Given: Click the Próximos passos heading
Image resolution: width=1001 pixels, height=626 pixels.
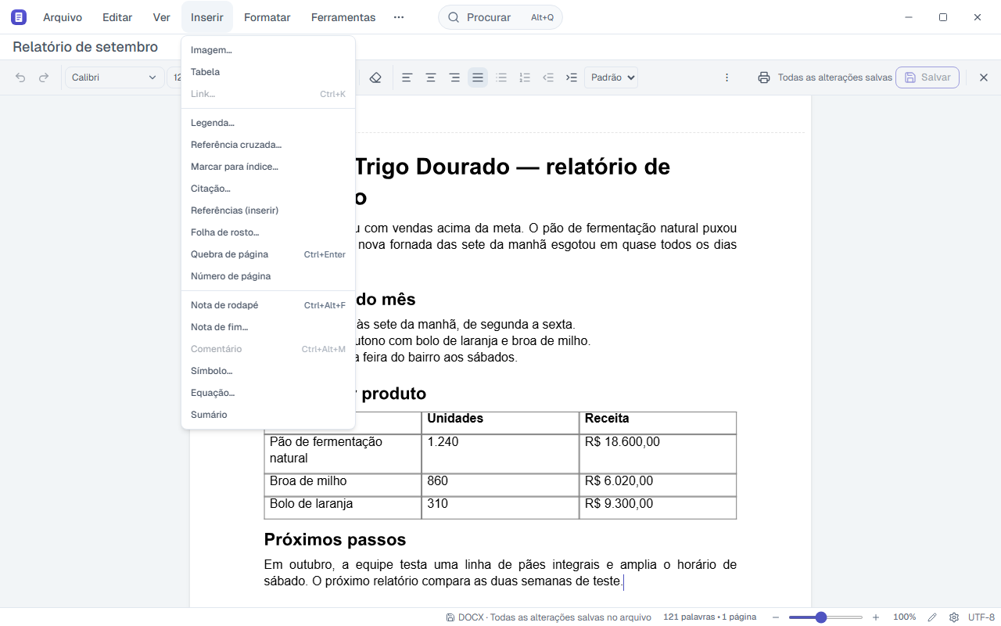Looking at the screenshot, I should tap(335, 539).
